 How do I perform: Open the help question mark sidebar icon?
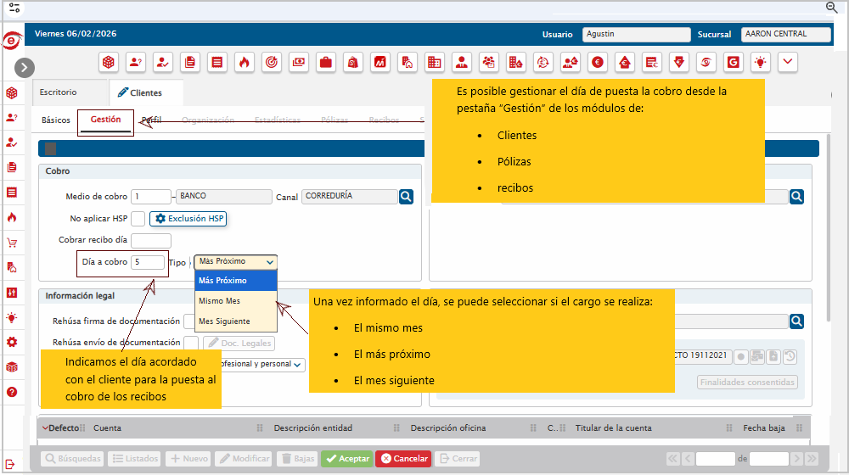11,392
